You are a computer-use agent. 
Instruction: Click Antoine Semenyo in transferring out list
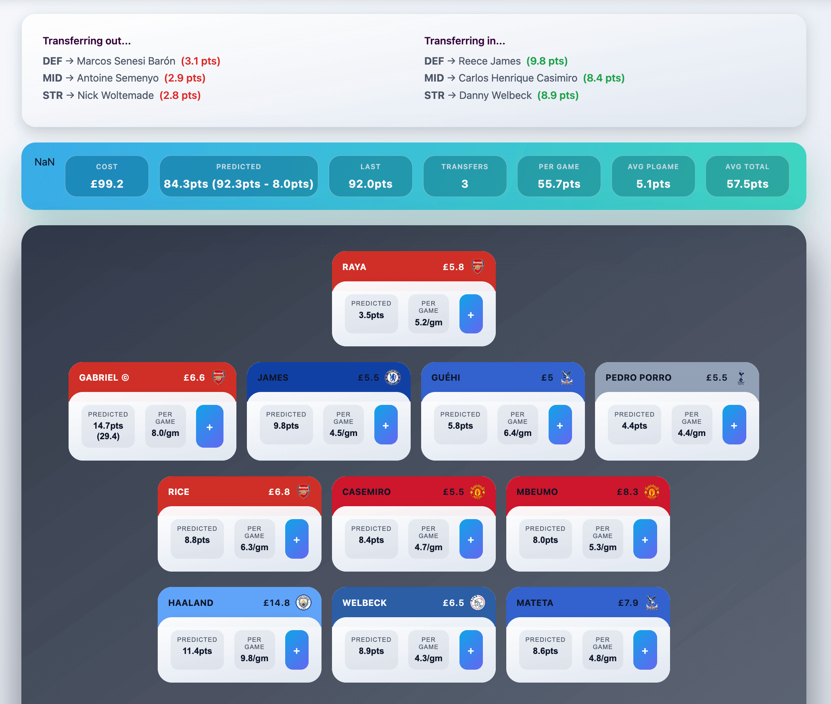[117, 78]
